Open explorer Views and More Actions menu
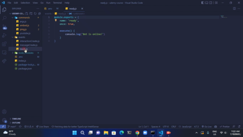This screenshot has height=137, width=243. 38,8
